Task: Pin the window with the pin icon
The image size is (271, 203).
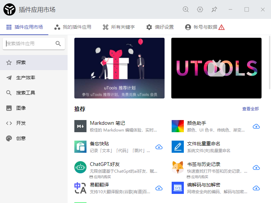Action: click(x=214, y=9)
